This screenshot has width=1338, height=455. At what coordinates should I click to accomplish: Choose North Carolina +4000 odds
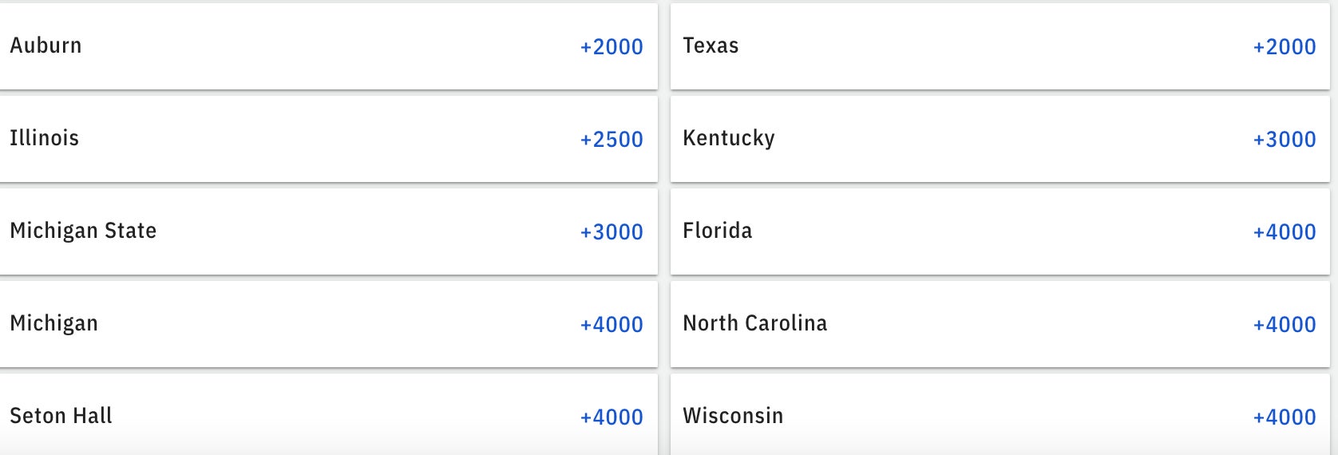coord(1285,325)
